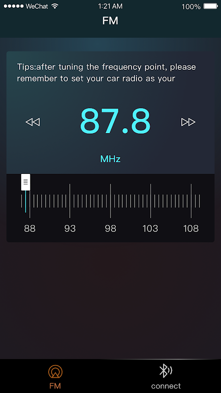
Task: Tap the FM title in header
Action: [110, 21]
